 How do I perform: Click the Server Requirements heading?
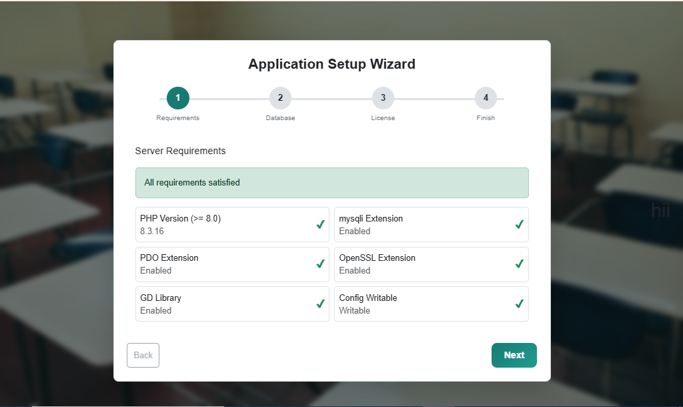(180, 151)
